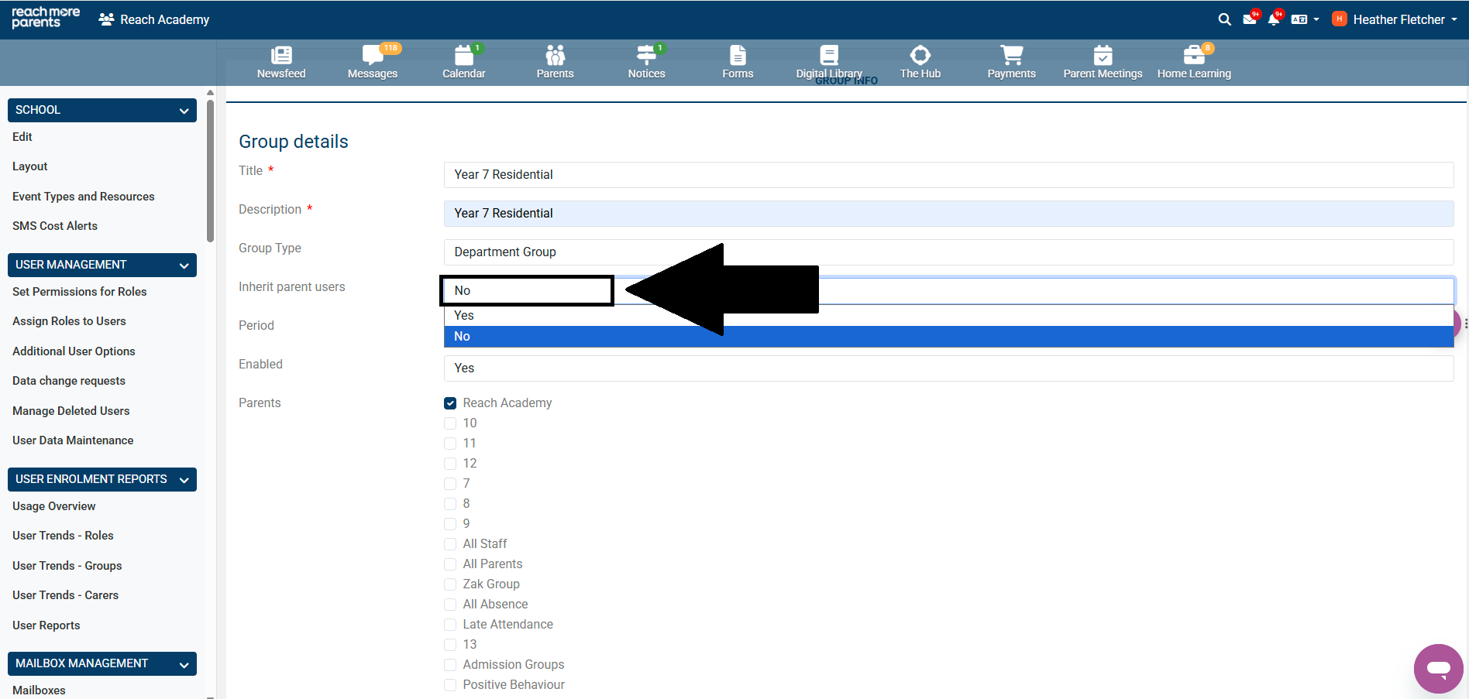The width and height of the screenshot is (1469, 699).
Task: Check the All Staff checkbox
Action: (x=450, y=544)
